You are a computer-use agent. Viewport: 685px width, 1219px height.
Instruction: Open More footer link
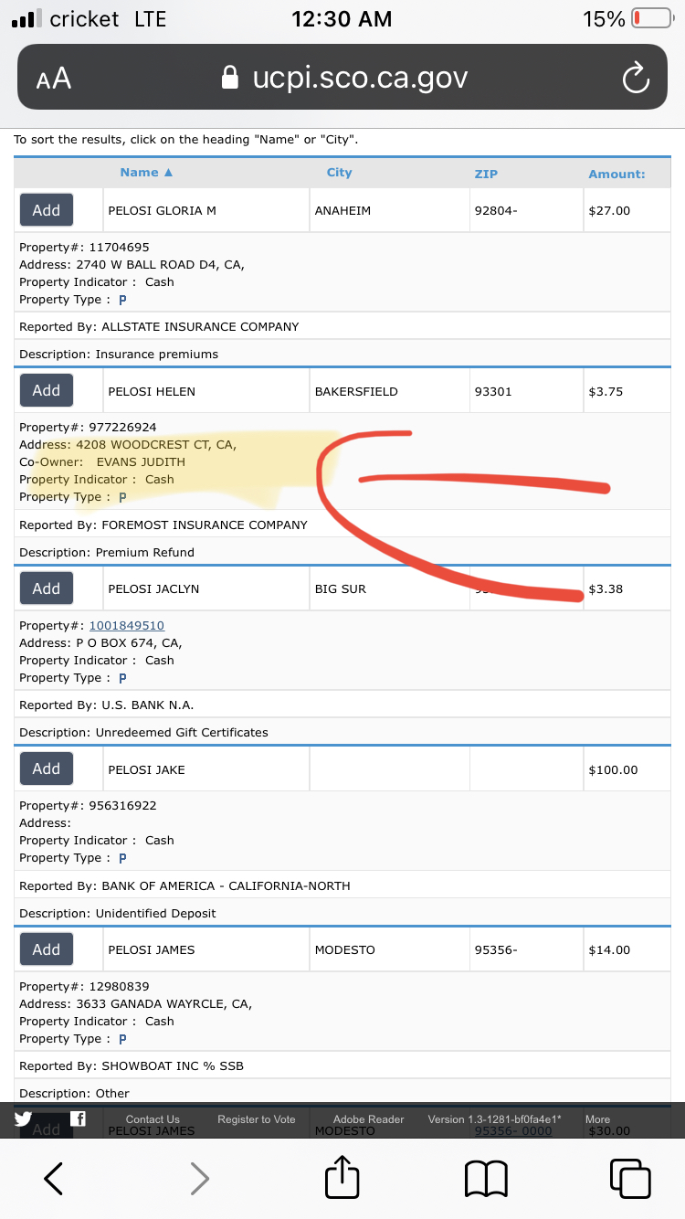tap(597, 1119)
